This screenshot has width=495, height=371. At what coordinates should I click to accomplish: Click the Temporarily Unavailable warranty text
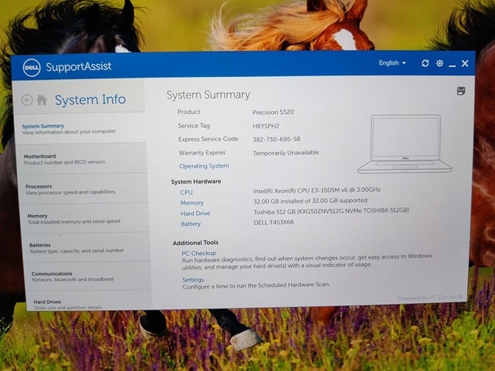click(x=286, y=153)
